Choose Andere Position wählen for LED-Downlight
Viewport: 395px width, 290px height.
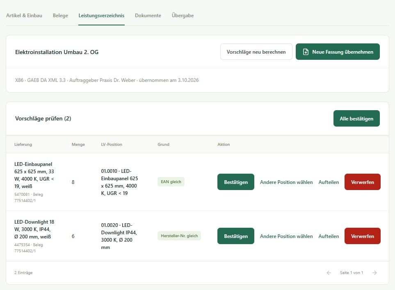286,236
